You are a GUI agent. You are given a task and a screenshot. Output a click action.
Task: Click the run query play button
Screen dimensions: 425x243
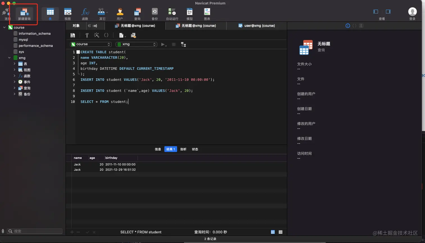pos(163,44)
